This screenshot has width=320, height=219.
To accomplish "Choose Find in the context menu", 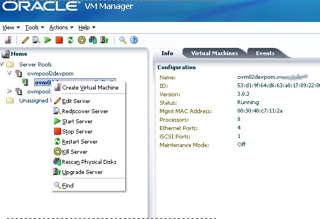I will [88, 186].
